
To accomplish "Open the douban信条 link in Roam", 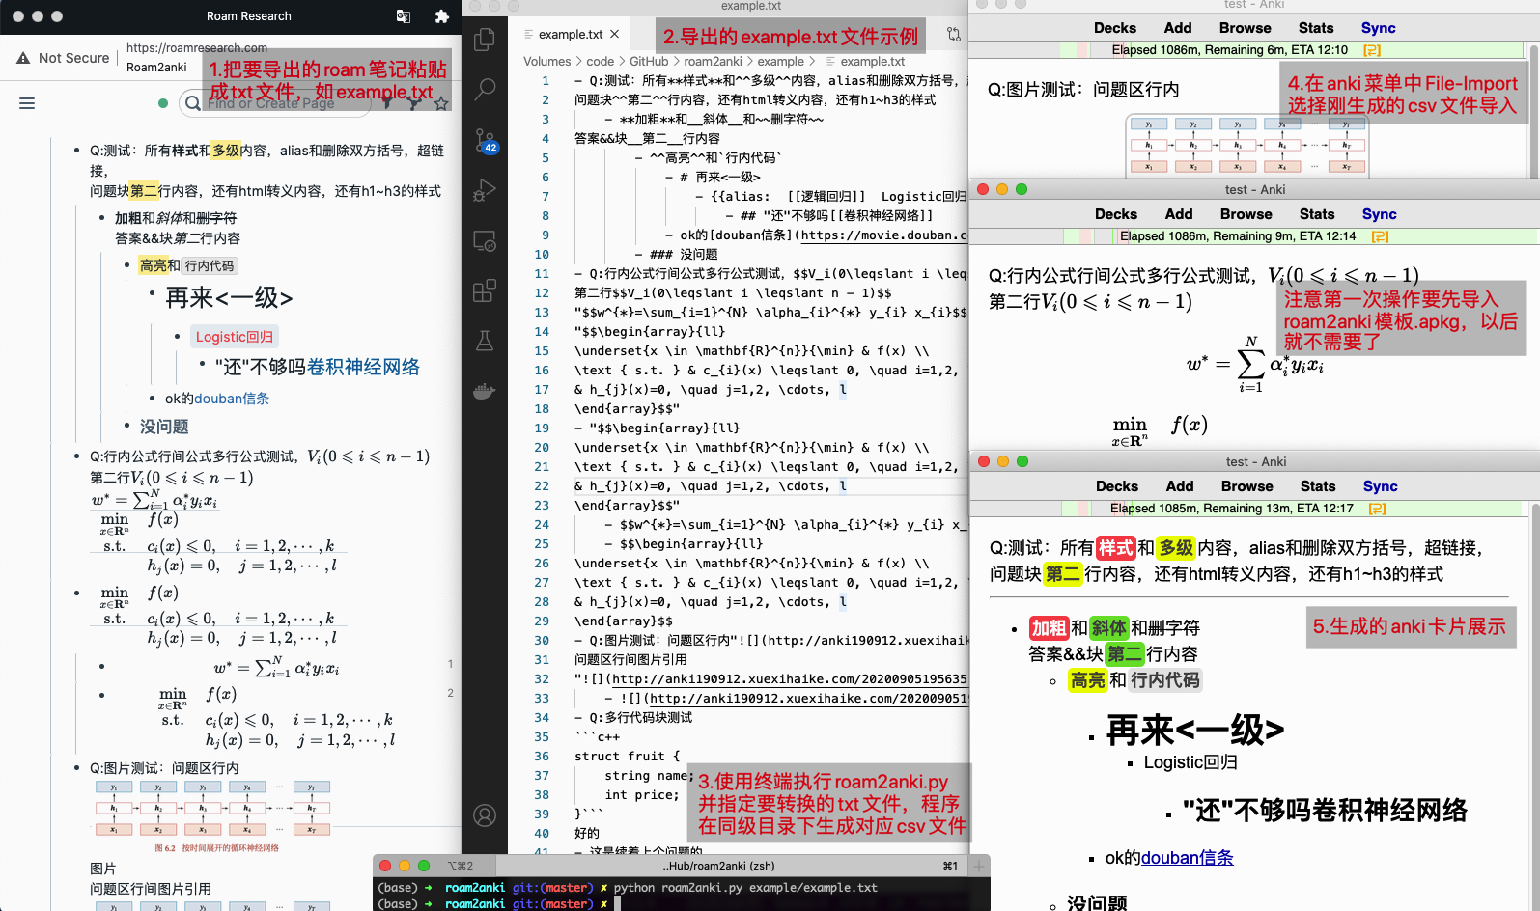I will [232, 399].
